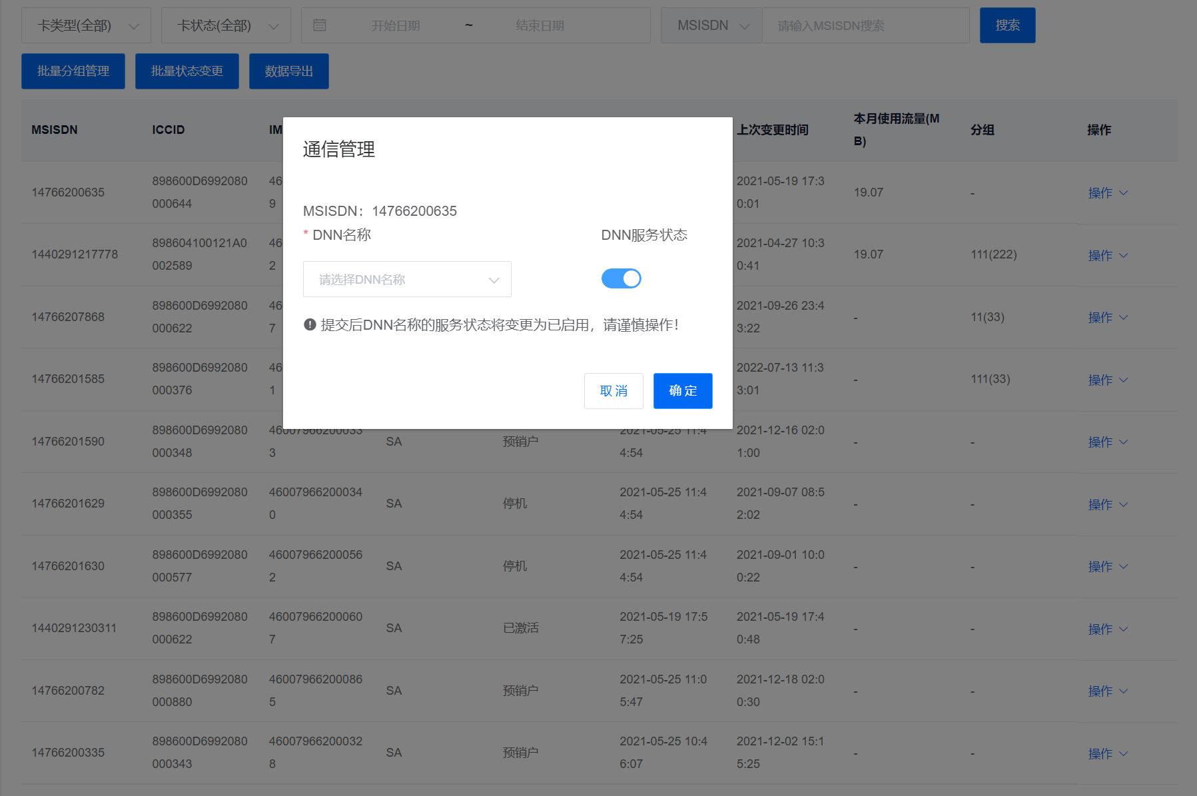The height and width of the screenshot is (796, 1197).
Task: Click the 请输入MSISDN搜索 input field
Action: pos(865,25)
